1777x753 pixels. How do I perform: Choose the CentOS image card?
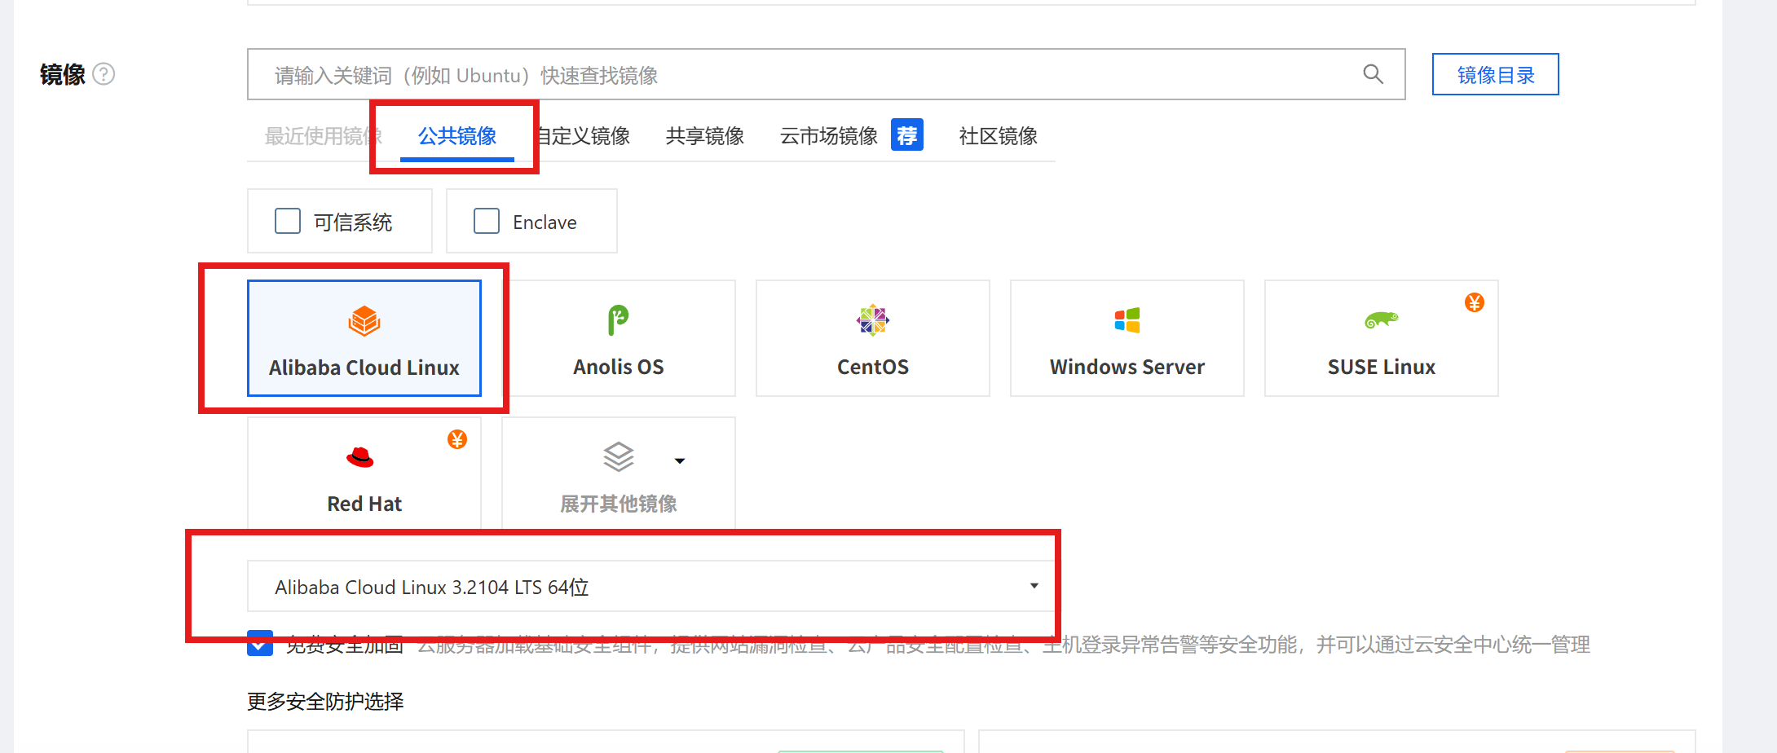pos(873,338)
